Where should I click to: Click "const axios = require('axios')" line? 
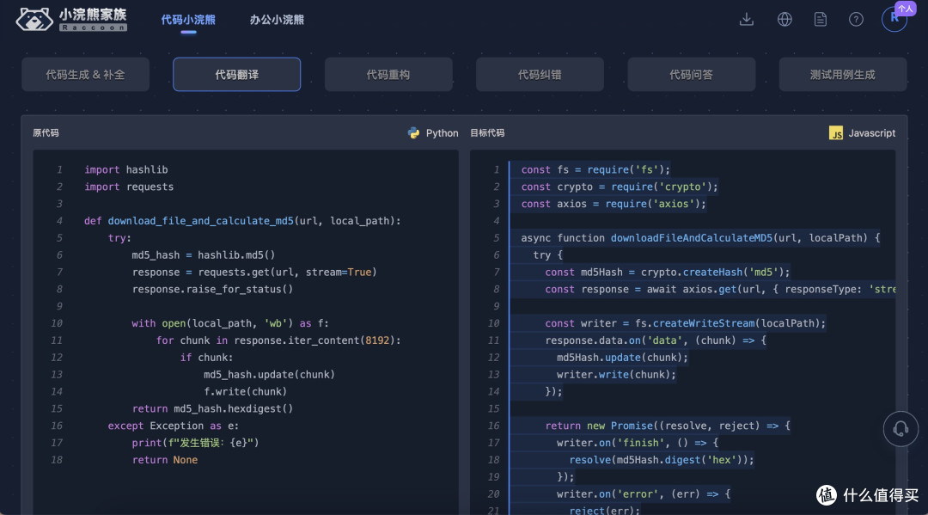[614, 205]
